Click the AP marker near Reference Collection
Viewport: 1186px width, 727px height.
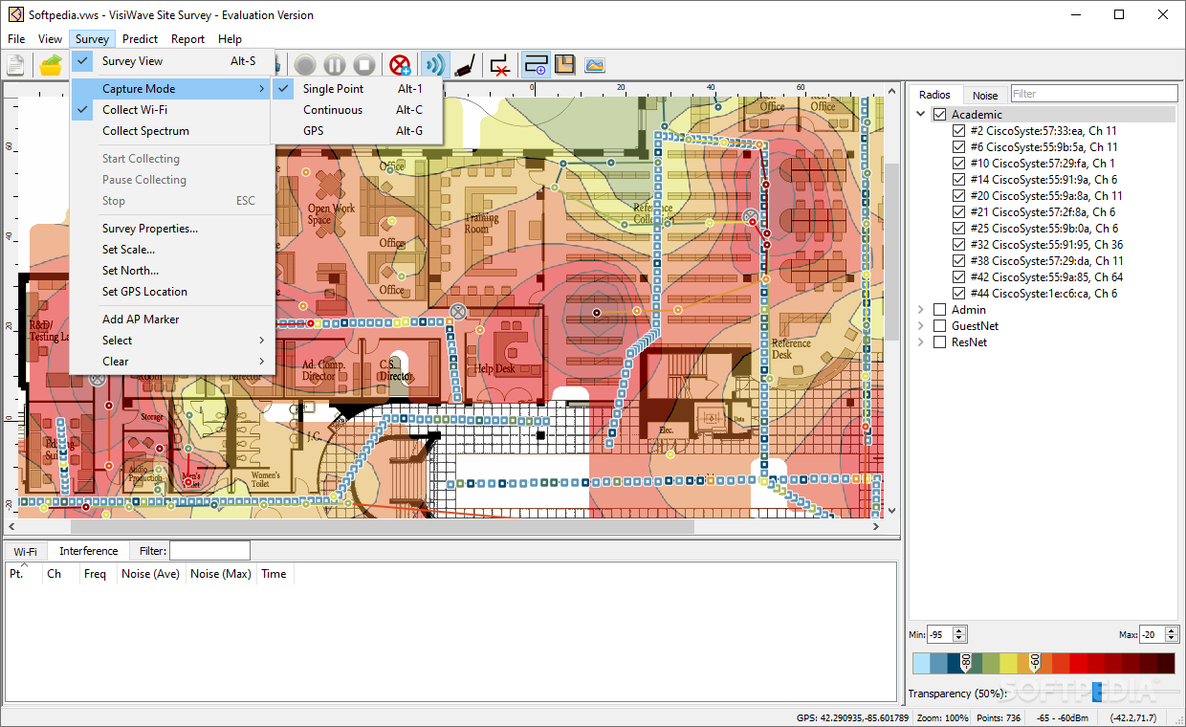751,218
